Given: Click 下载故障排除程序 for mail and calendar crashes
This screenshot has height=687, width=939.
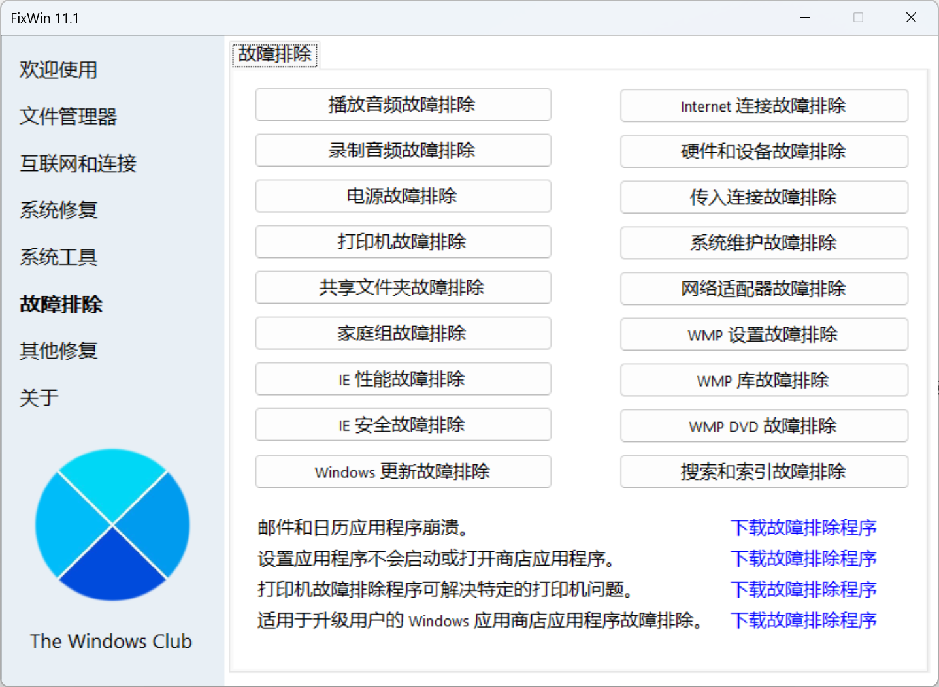Looking at the screenshot, I should coord(804,528).
